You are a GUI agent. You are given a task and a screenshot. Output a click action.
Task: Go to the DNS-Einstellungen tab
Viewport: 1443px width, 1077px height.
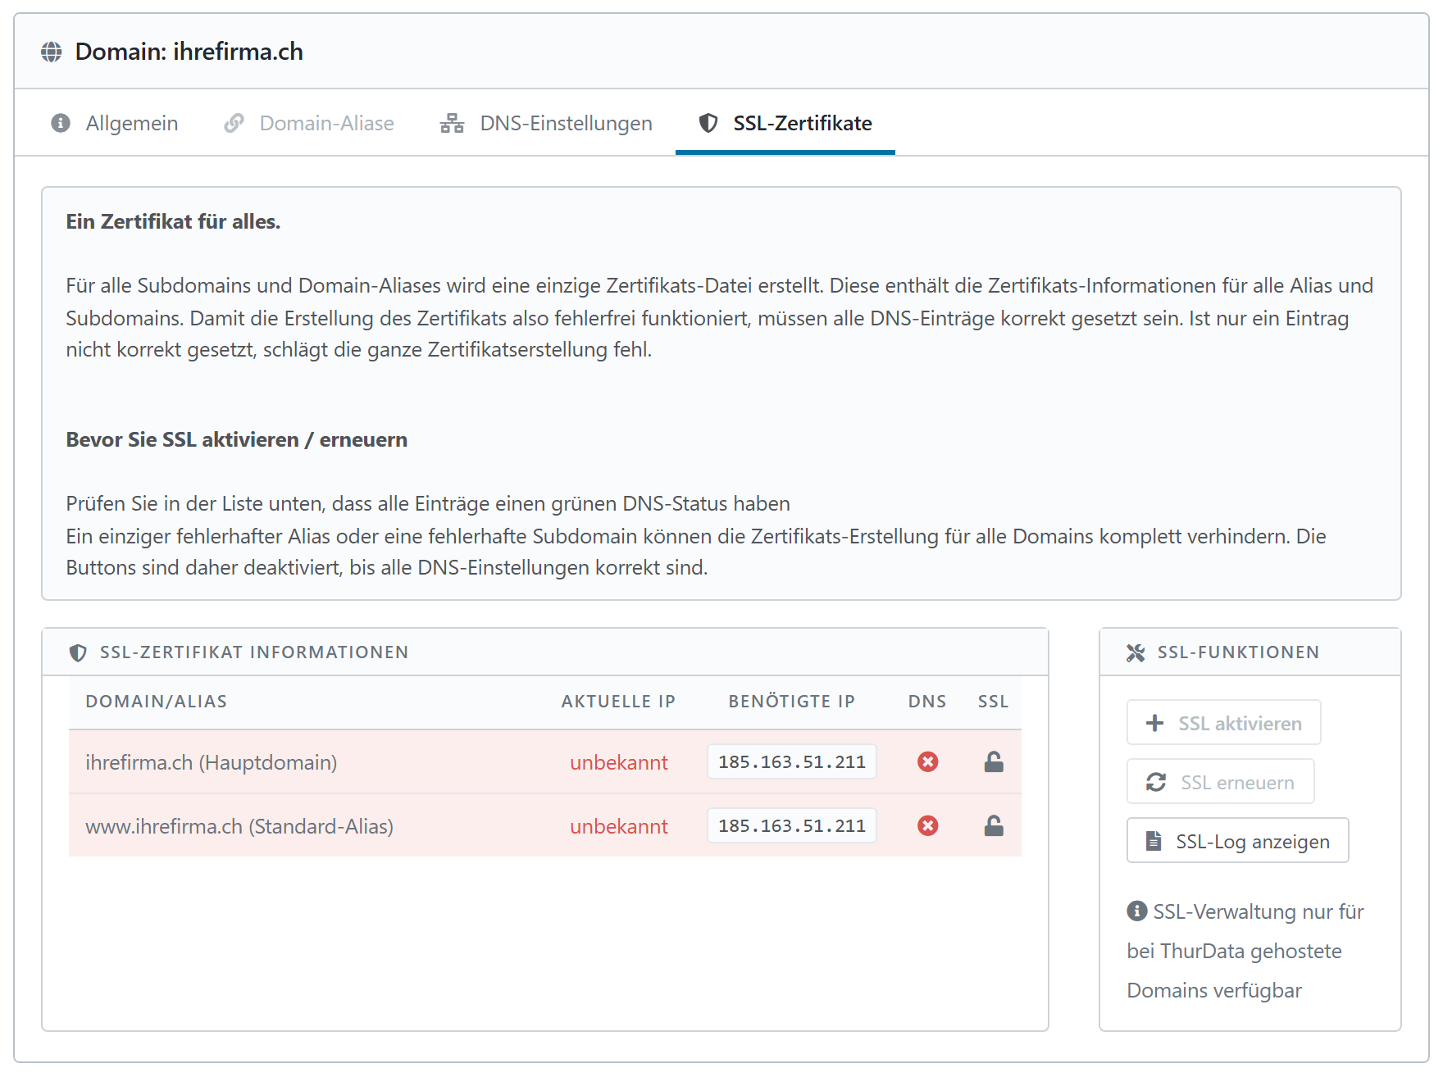coord(546,123)
